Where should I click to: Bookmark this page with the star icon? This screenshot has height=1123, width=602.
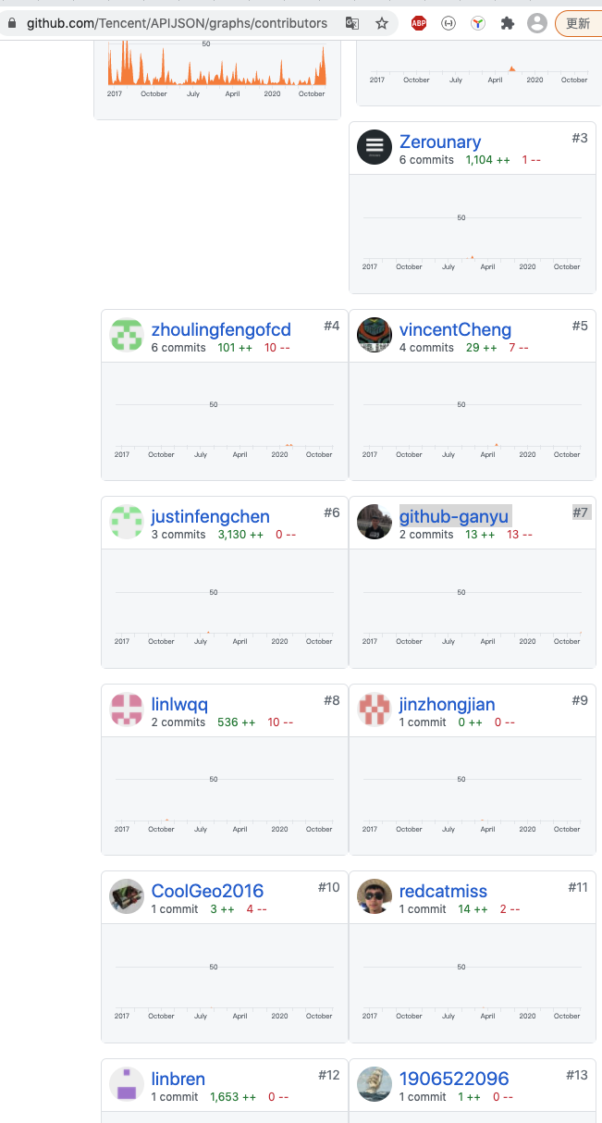[382, 23]
